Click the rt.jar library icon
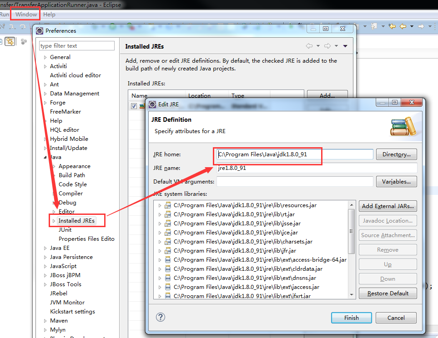 (167, 214)
